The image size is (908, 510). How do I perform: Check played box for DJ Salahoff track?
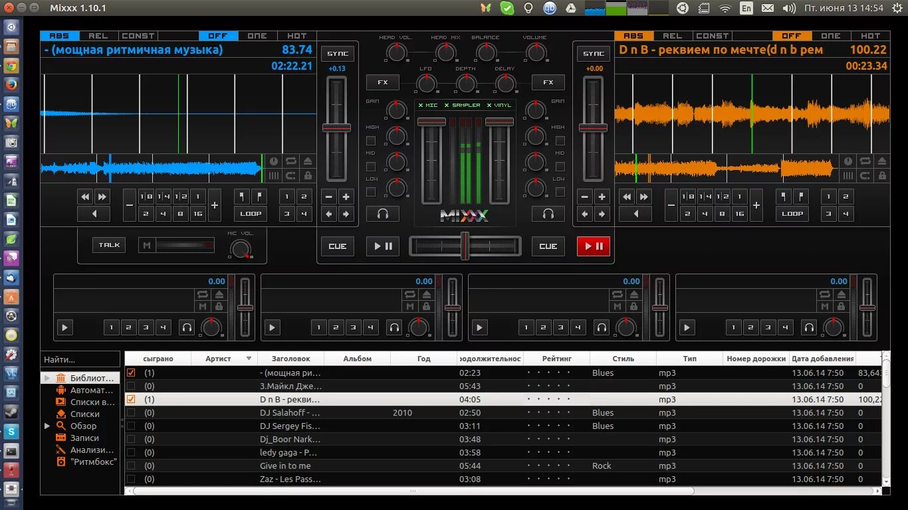[x=131, y=412]
